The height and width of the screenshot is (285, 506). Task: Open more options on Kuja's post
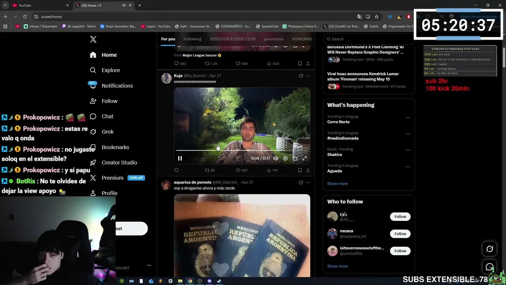(308, 76)
